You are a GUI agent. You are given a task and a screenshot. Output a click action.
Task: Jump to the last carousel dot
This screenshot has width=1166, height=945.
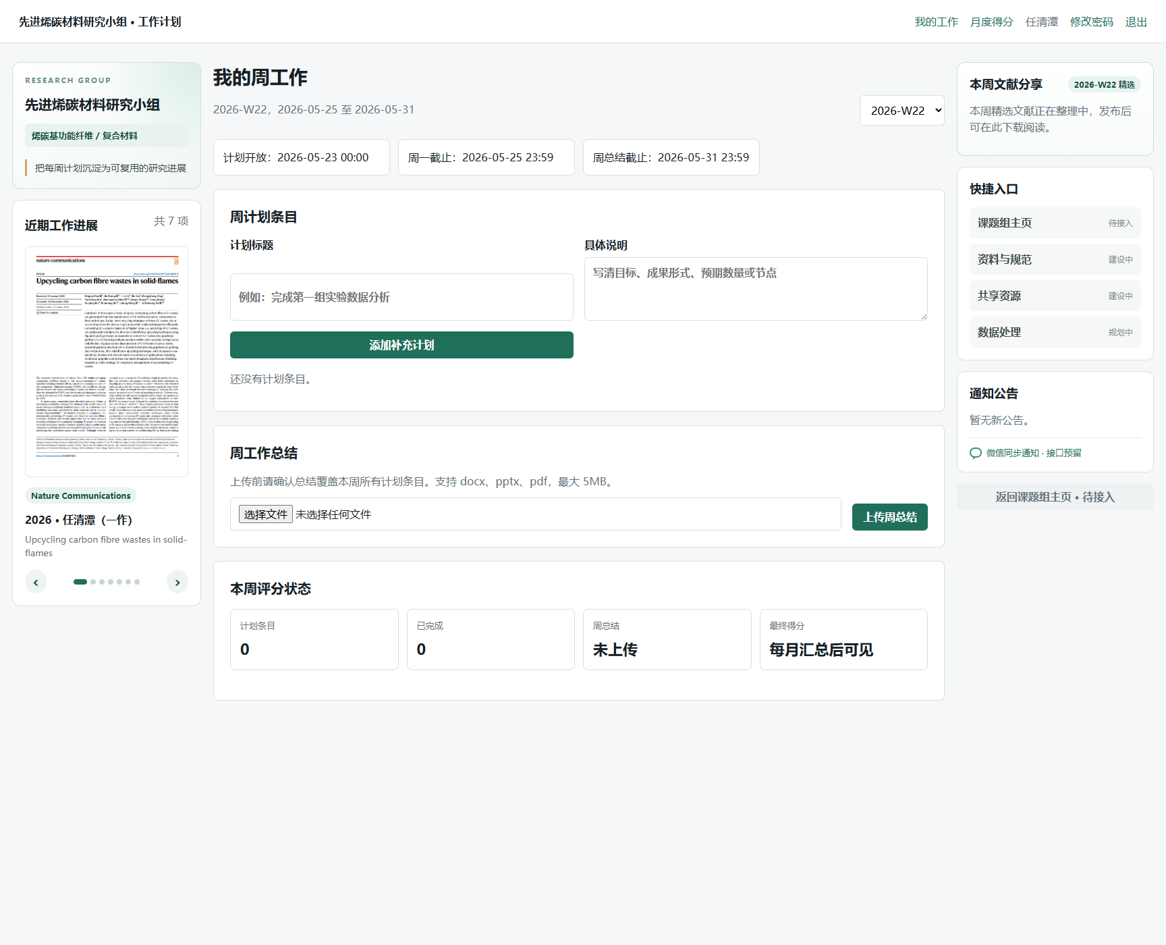(x=137, y=582)
